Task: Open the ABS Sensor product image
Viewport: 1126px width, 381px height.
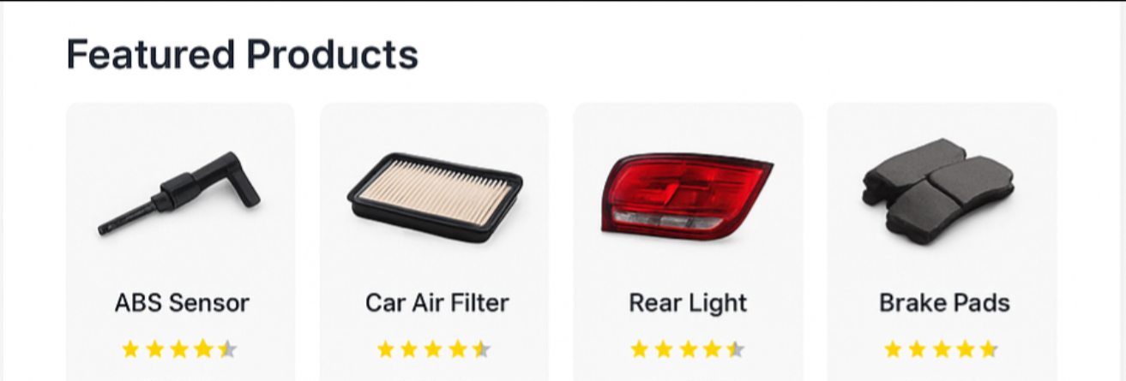Action: click(179, 193)
